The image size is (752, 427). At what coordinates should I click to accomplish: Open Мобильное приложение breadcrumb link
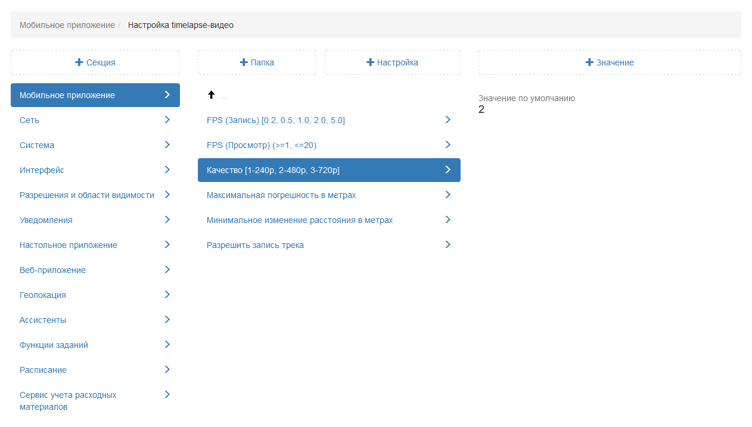tap(67, 25)
